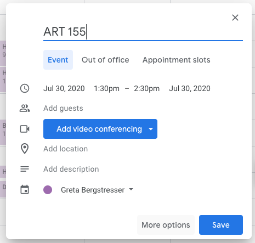This screenshot has width=255, height=243.
Task: Click the clock icon beside the date
Action: point(25,88)
